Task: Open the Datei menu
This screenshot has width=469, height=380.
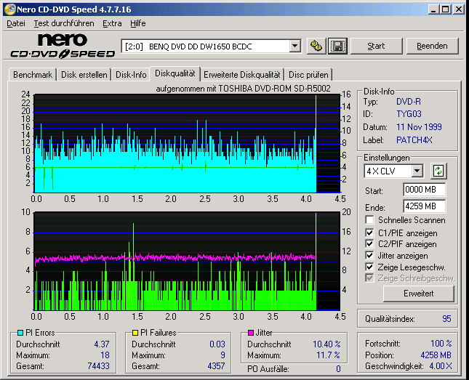Action: pos(16,23)
